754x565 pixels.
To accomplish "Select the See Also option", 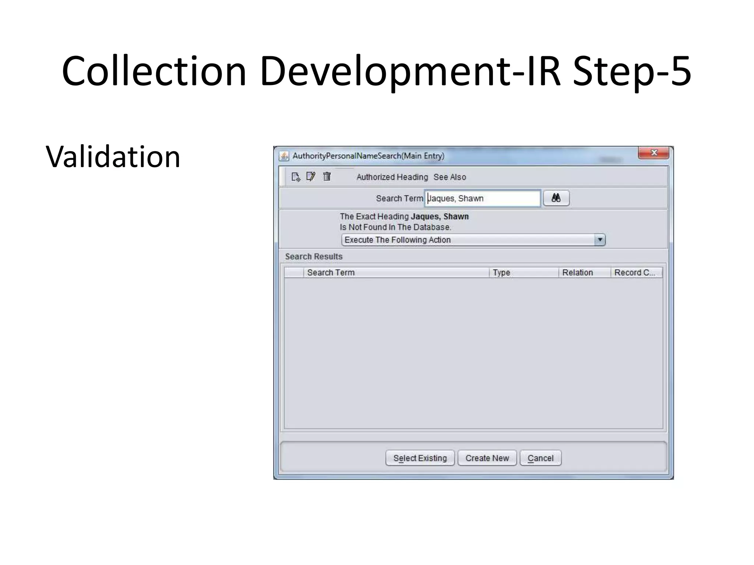I will 450,177.
